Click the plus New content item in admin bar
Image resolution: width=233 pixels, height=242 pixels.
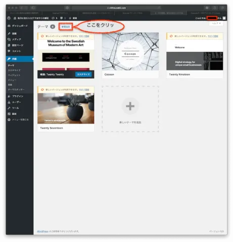(73, 18)
